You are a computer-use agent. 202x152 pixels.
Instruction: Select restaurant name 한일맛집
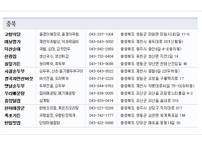tap(12, 123)
